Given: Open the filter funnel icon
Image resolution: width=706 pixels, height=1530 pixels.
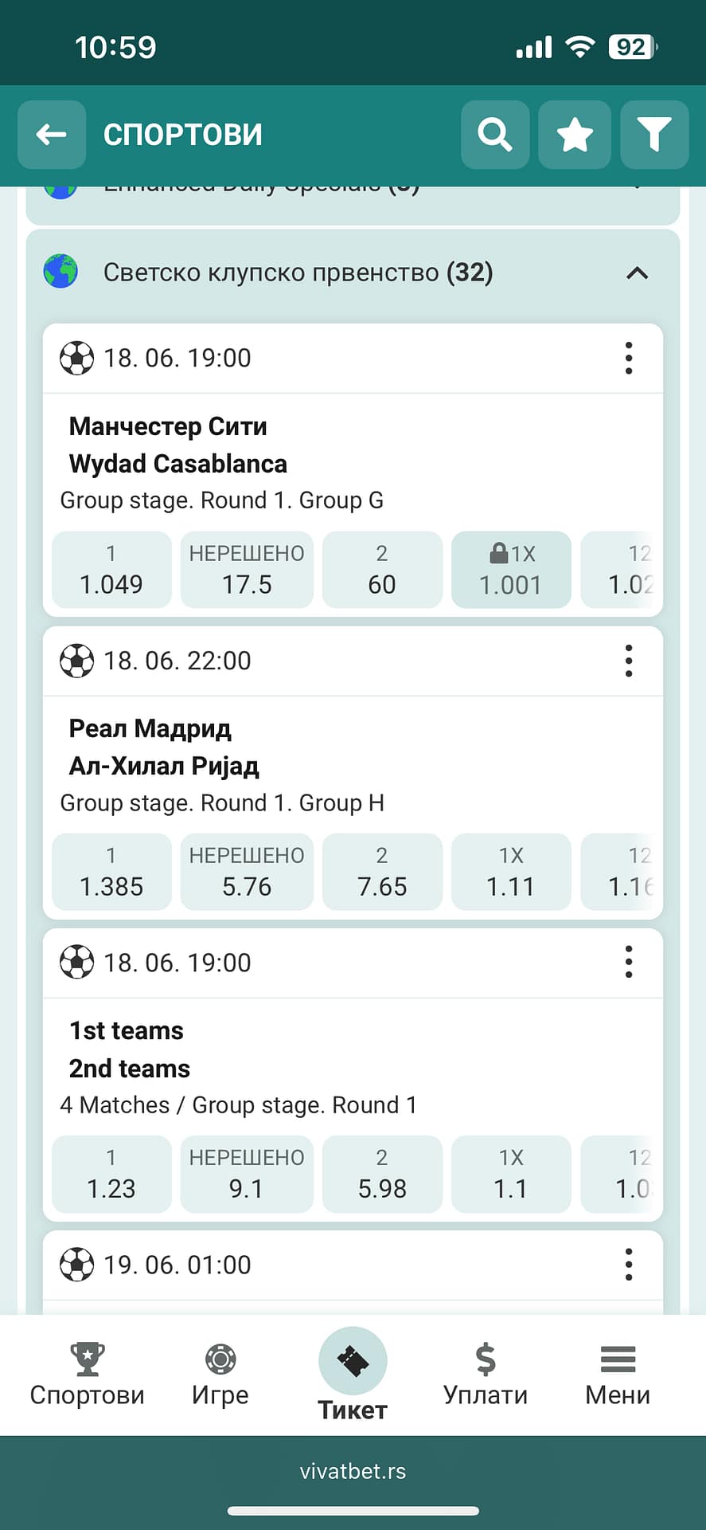Looking at the screenshot, I should coord(653,135).
